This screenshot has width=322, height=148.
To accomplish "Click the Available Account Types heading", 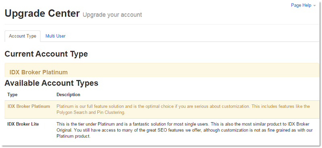I will (x=51, y=83).
